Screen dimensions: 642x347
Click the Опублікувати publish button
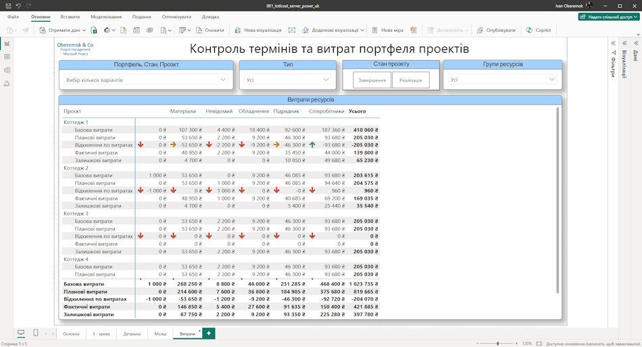[496, 30]
